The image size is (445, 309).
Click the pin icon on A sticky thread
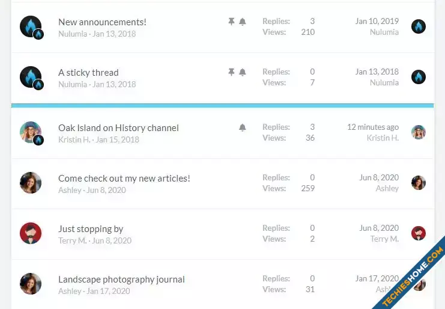pos(231,72)
